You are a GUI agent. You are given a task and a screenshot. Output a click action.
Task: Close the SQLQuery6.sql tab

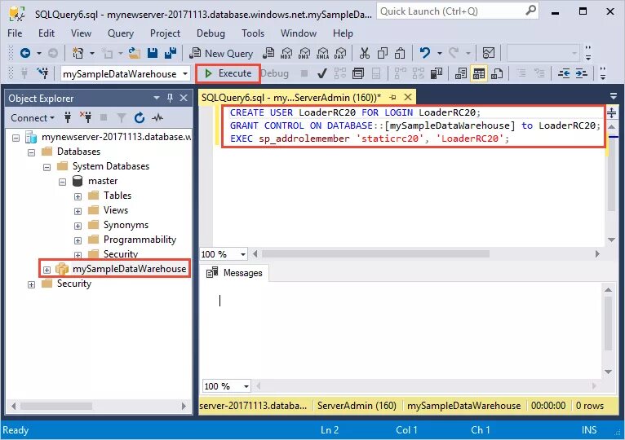pos(408,97)
